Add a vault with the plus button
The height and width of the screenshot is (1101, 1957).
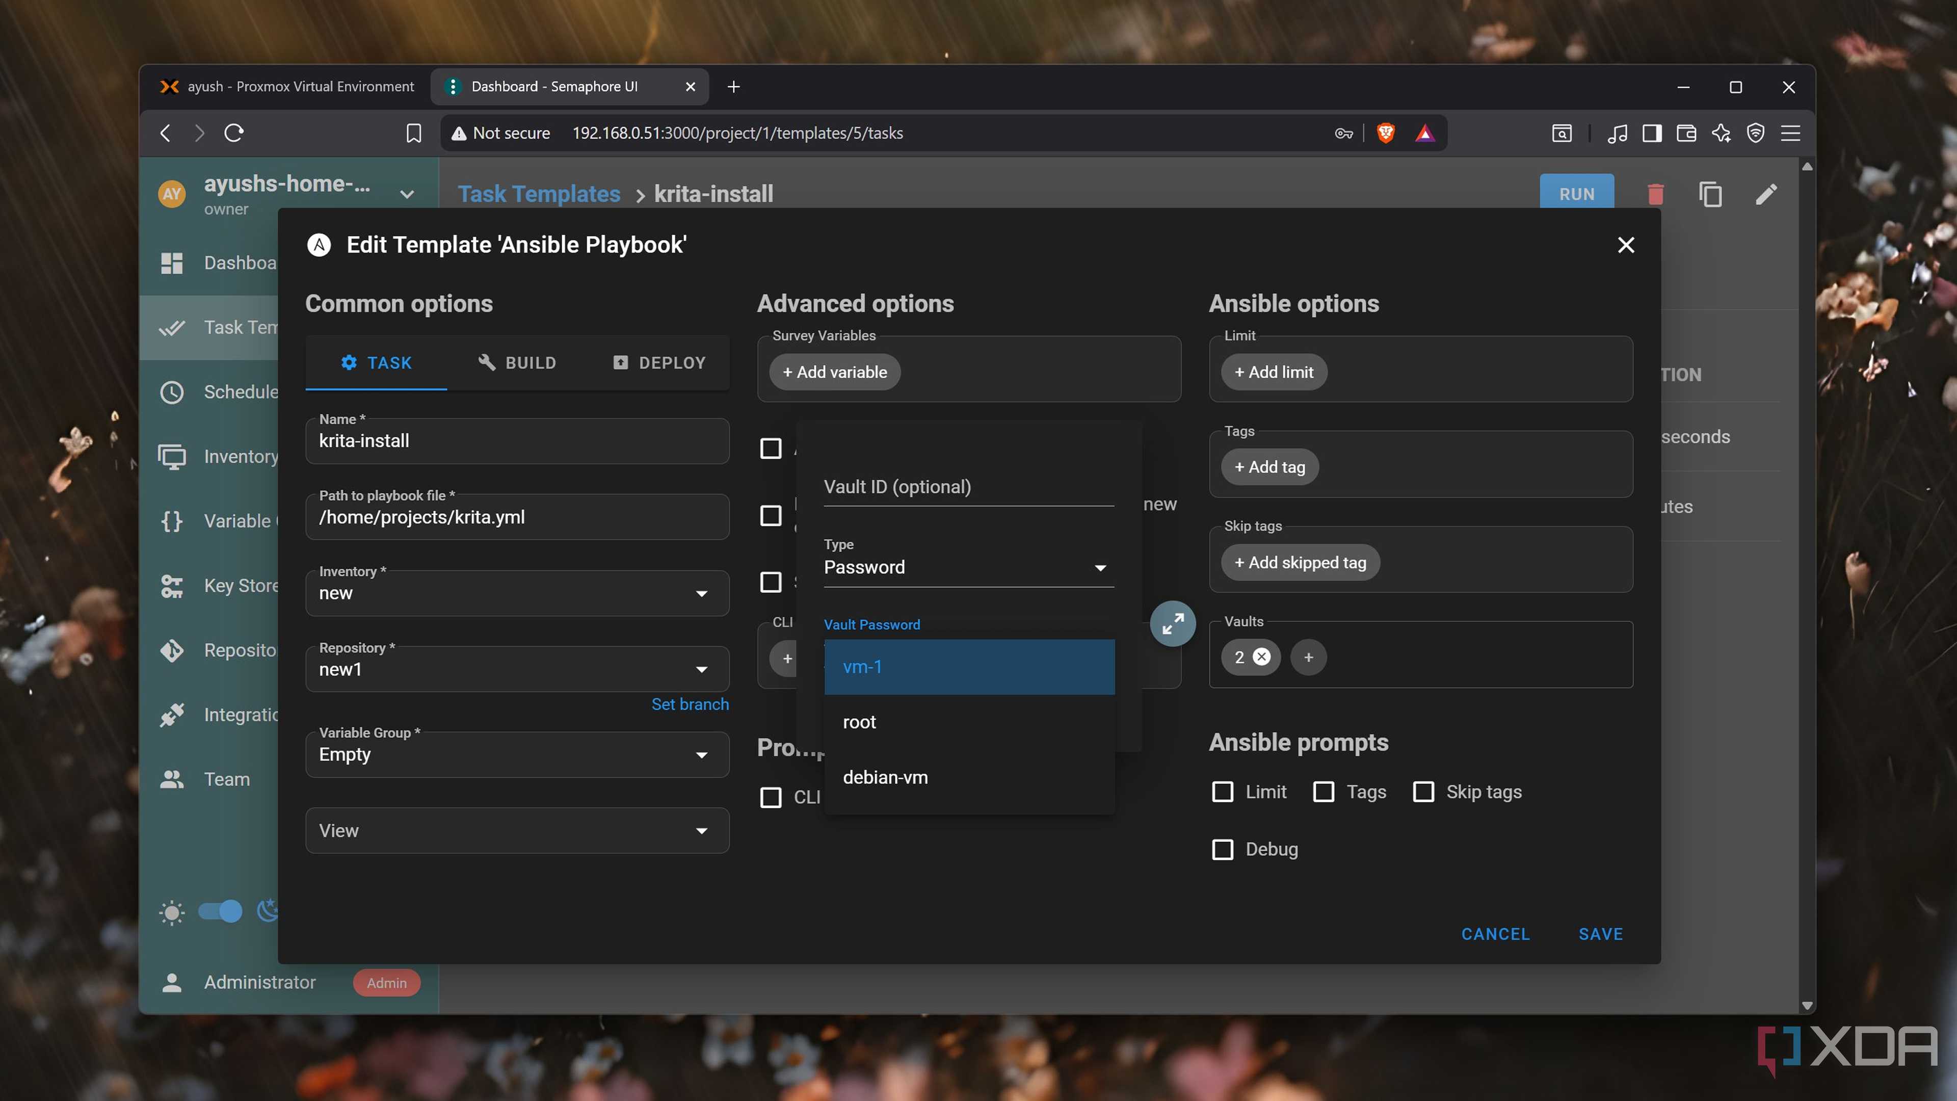pos(1308,657)
